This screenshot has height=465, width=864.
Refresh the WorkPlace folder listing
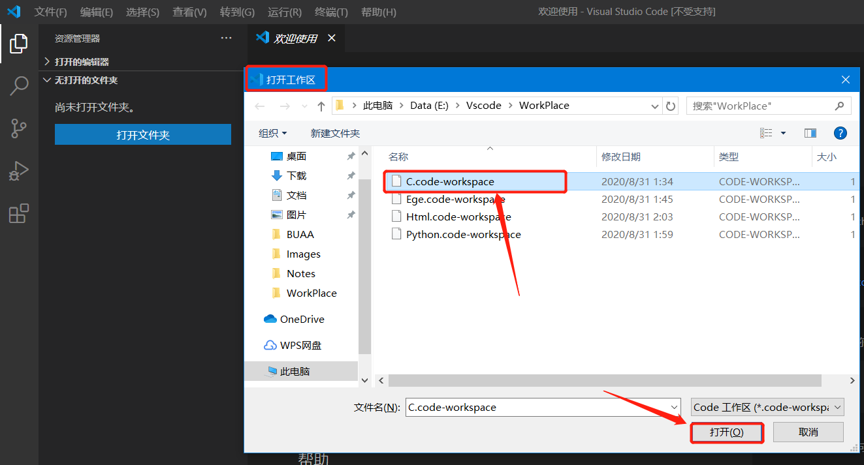click(671, 106)
